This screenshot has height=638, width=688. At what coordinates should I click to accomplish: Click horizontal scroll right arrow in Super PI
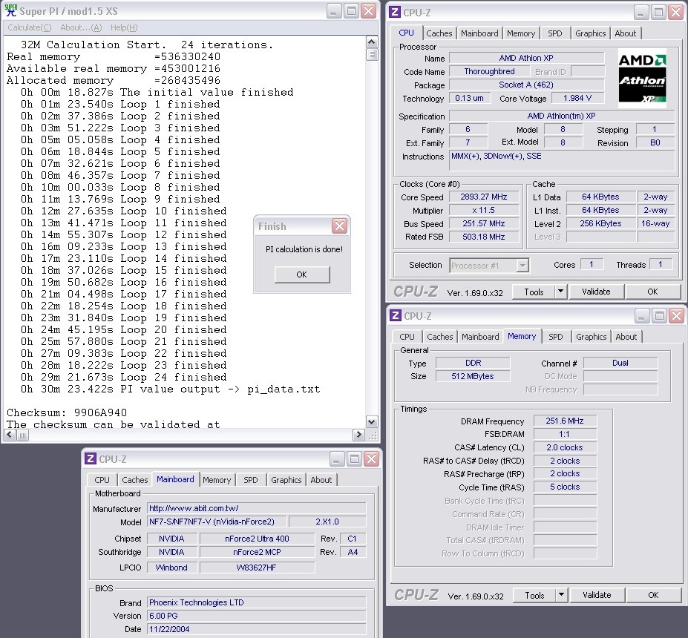[359, 435]
